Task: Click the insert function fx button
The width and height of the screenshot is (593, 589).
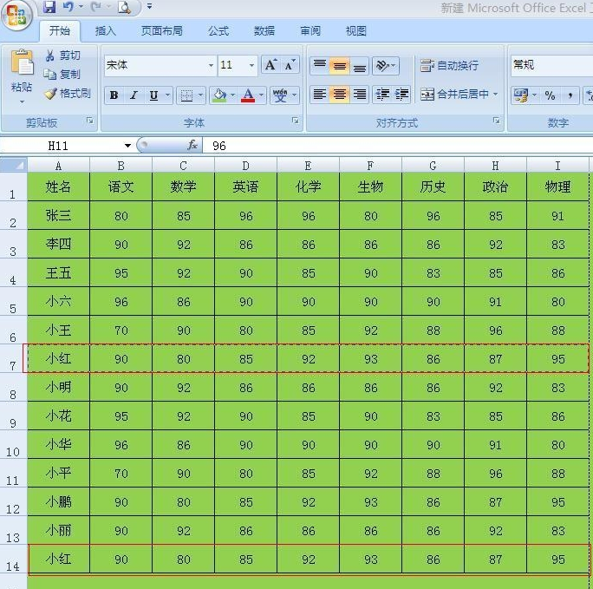Action: pos(192,145)
